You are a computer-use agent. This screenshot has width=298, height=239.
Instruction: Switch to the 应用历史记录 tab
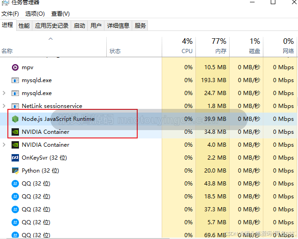click(52, 26)
